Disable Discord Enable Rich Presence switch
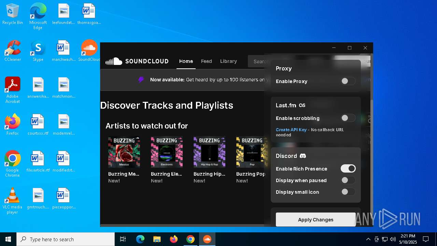The image size is (437, 246). point(348,168)
